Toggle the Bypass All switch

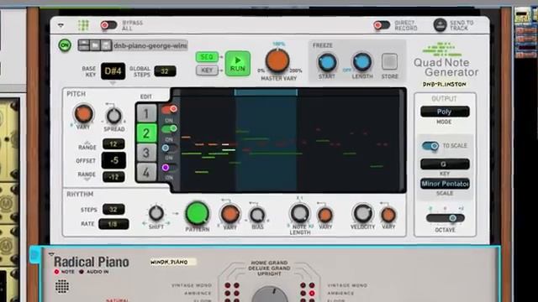tap(108, 25)
